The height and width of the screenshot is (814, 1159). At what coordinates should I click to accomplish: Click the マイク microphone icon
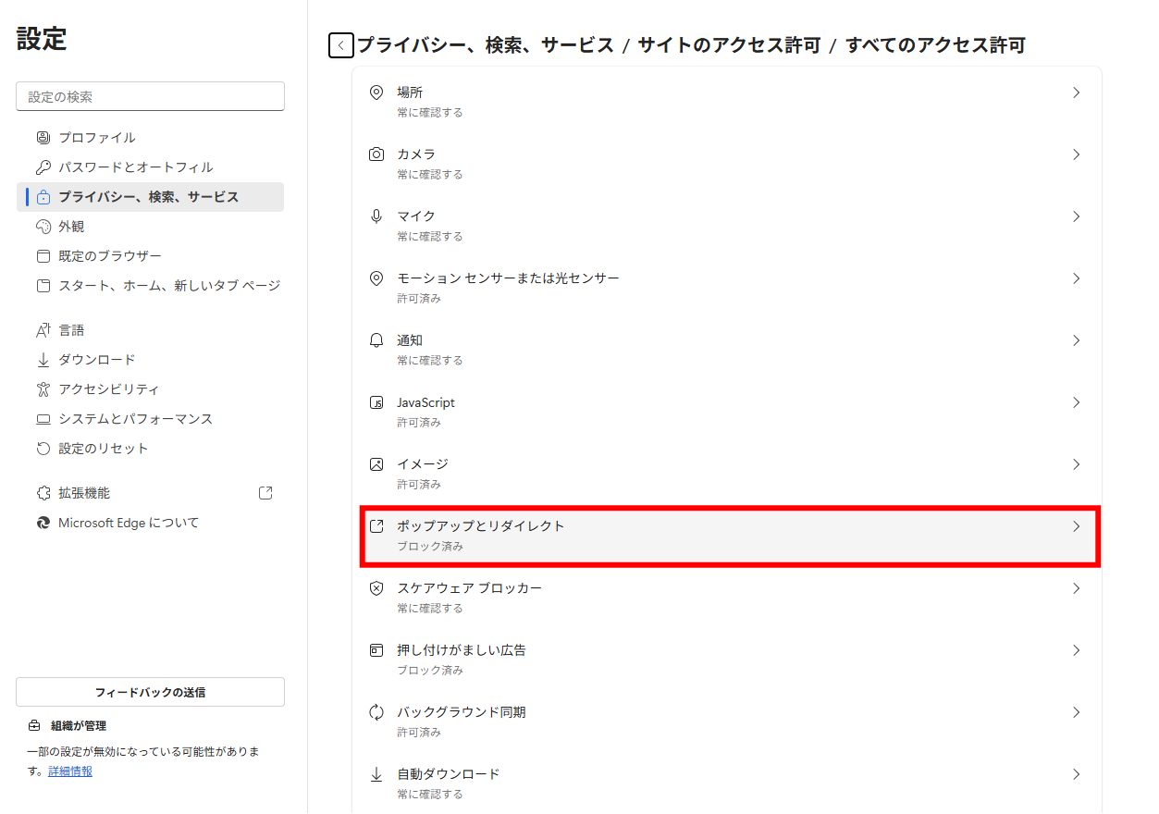coord(376,216)
